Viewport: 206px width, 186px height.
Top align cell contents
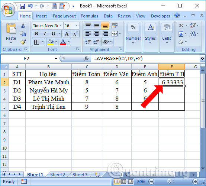pyautogui.click(x=88, y=26)
